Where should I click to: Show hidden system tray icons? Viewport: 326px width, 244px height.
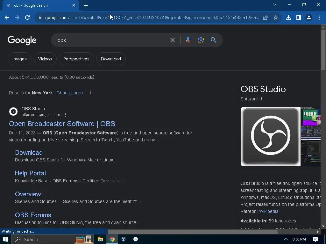point(286,239)
